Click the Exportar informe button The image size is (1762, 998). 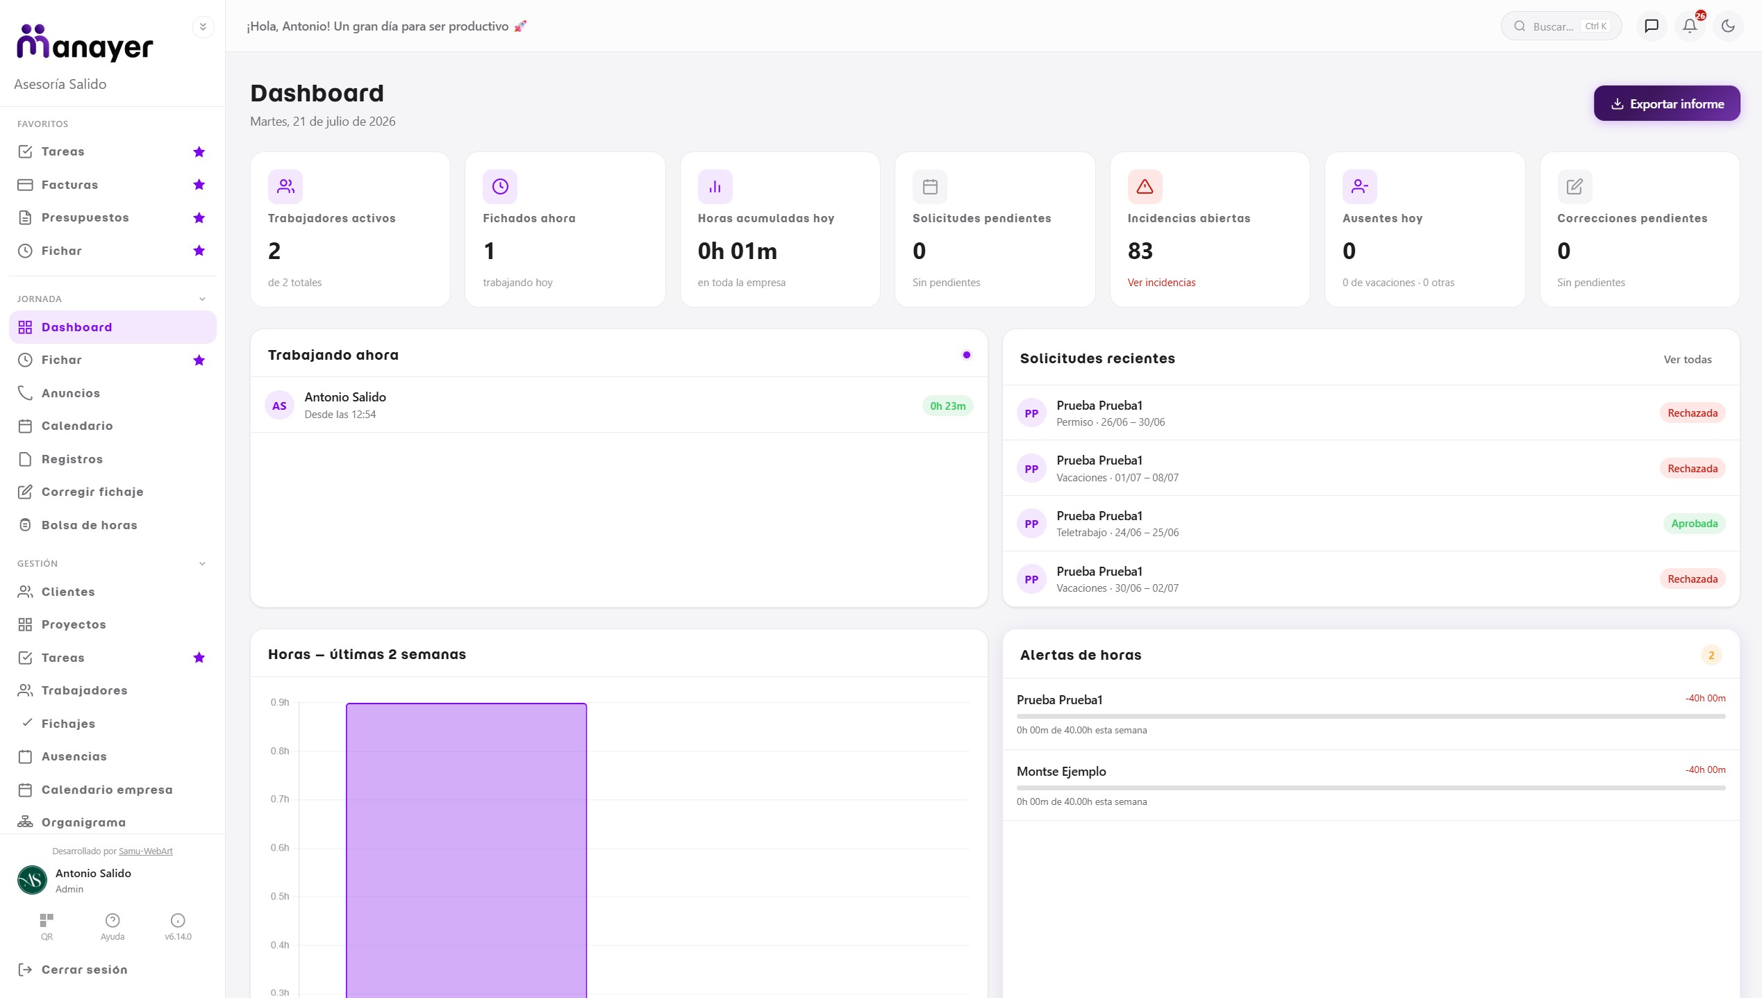tap(1667, 103)
